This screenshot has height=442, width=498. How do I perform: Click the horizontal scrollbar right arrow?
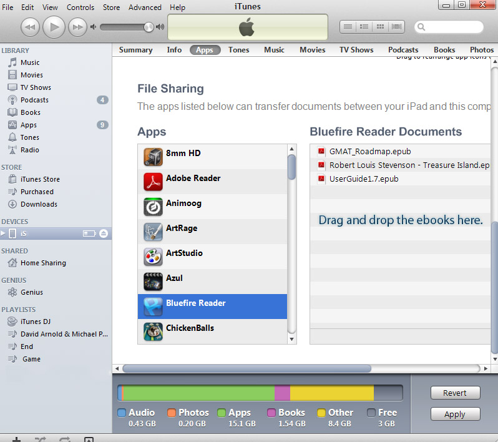486,368
